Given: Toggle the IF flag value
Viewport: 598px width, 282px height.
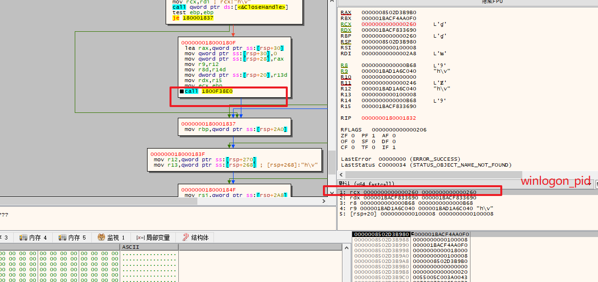Looking at the screenshot, I should pyautogui.click(x=394, y=147).
